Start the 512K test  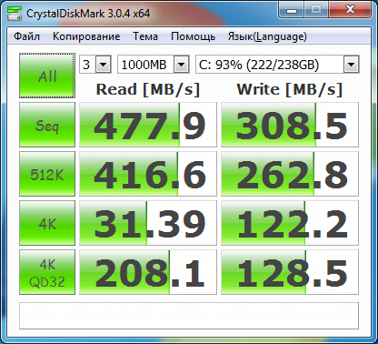[x=47, y=174]
